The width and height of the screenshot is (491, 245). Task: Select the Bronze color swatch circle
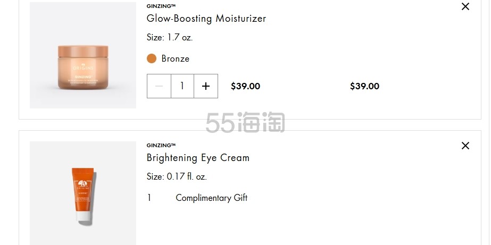tap(152, 58)
